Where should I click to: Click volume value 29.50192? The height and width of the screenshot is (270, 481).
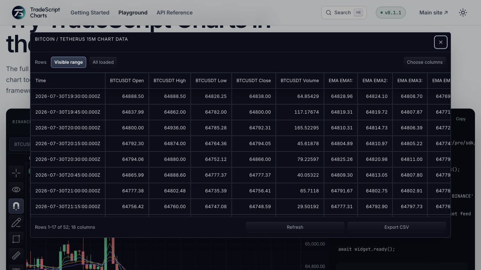(300, 207)
